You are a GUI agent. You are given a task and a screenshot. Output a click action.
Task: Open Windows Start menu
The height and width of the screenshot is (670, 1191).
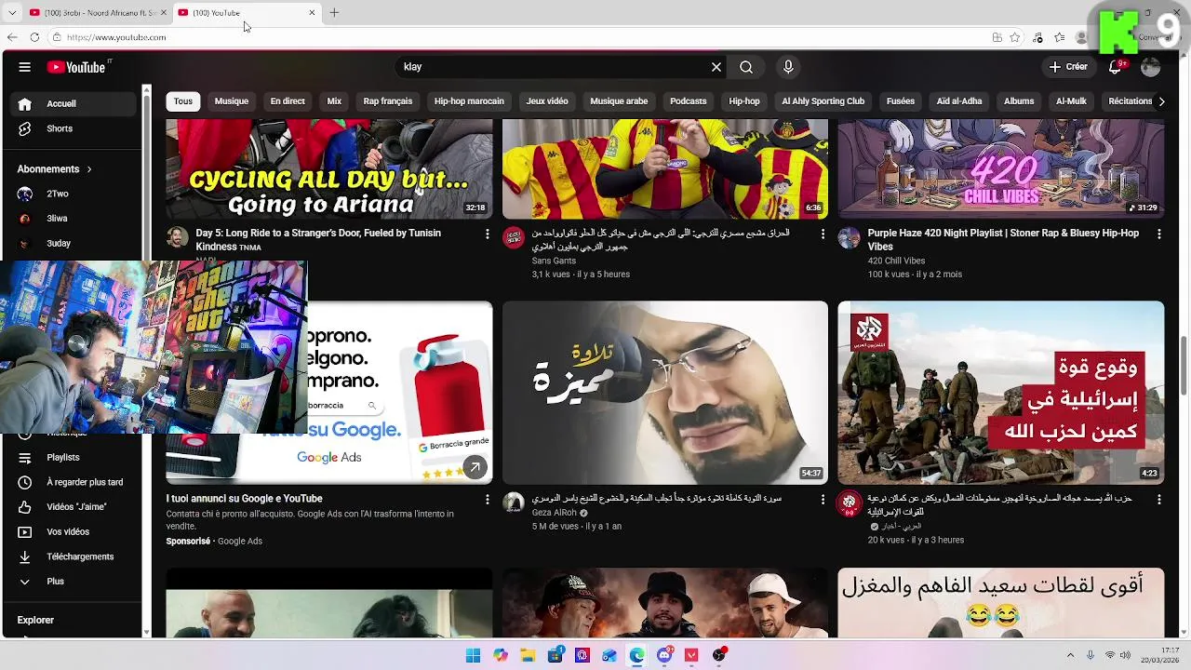point(473,655)
